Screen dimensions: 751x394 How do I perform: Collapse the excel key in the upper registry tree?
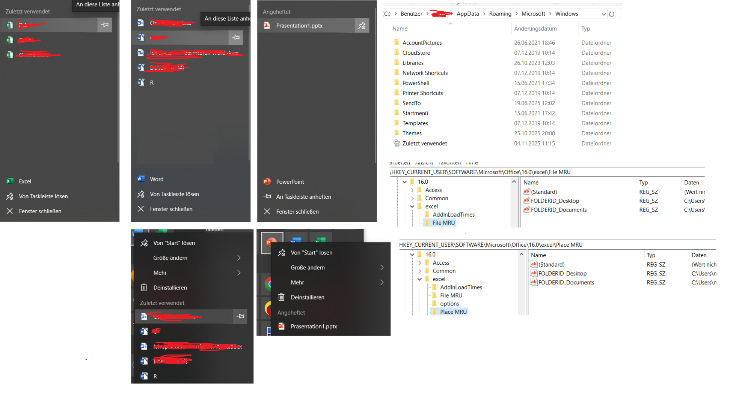click(x=412, y=207)
